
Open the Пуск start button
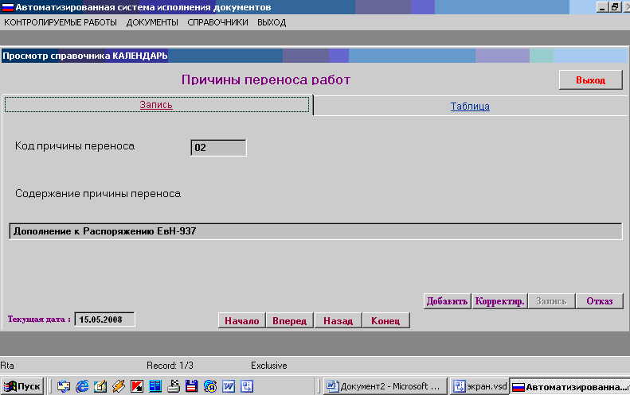pos(22,386)
